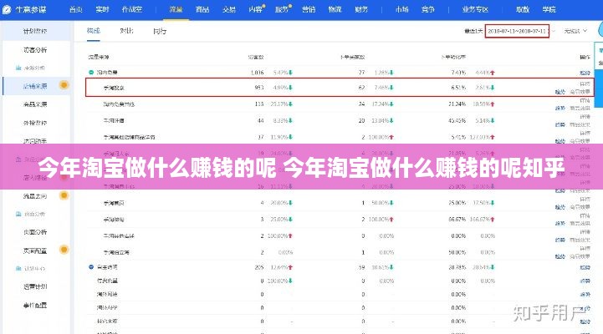Open 趋势 for the 手淘搜索 row
603x334 pixels.
(560, 92)
